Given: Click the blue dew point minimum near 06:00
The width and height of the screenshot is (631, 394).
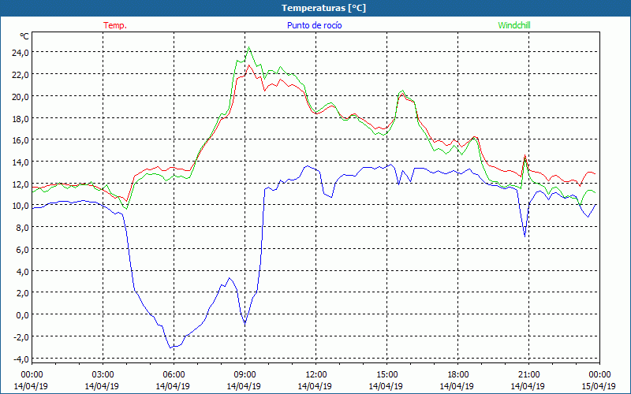Looking at the screenshot, I should click(x=170, y=348).
